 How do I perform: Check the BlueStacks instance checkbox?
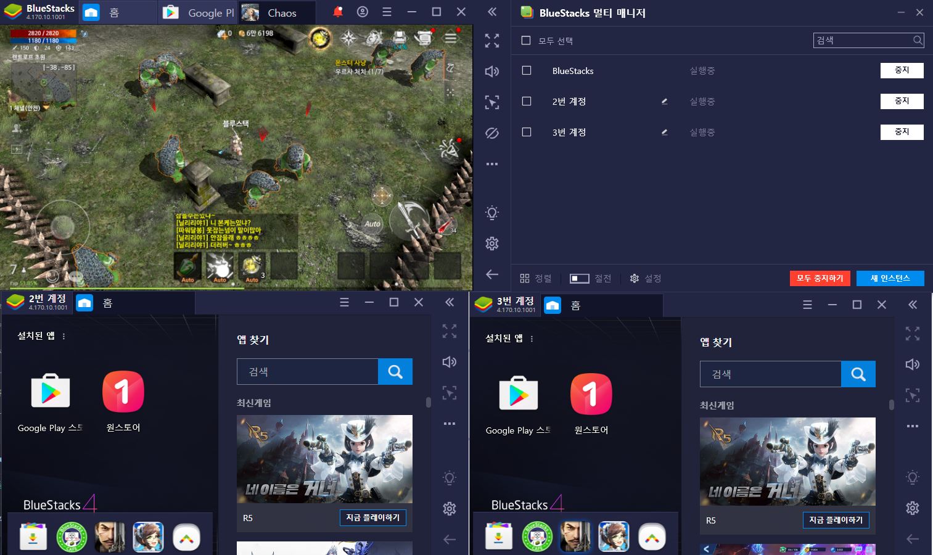coord(527,70)
